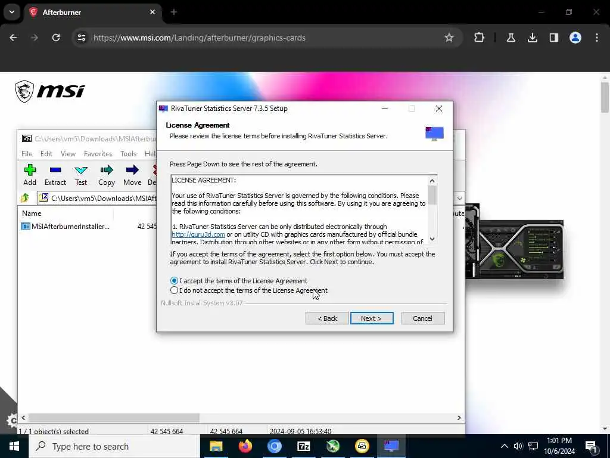This screenshot has width=610, height=458.
Task: Open File Explorer from taskbar
Action: 216,446
